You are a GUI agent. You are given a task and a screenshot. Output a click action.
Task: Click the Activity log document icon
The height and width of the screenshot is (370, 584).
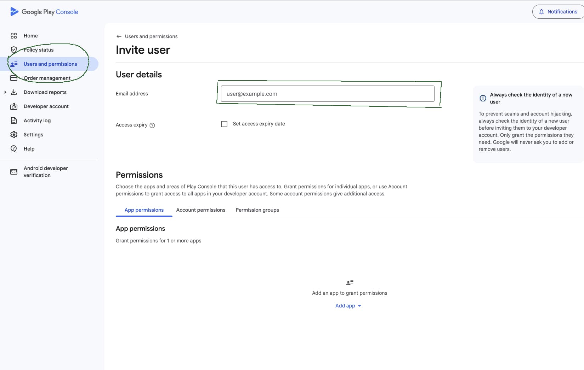coord(14,121)
